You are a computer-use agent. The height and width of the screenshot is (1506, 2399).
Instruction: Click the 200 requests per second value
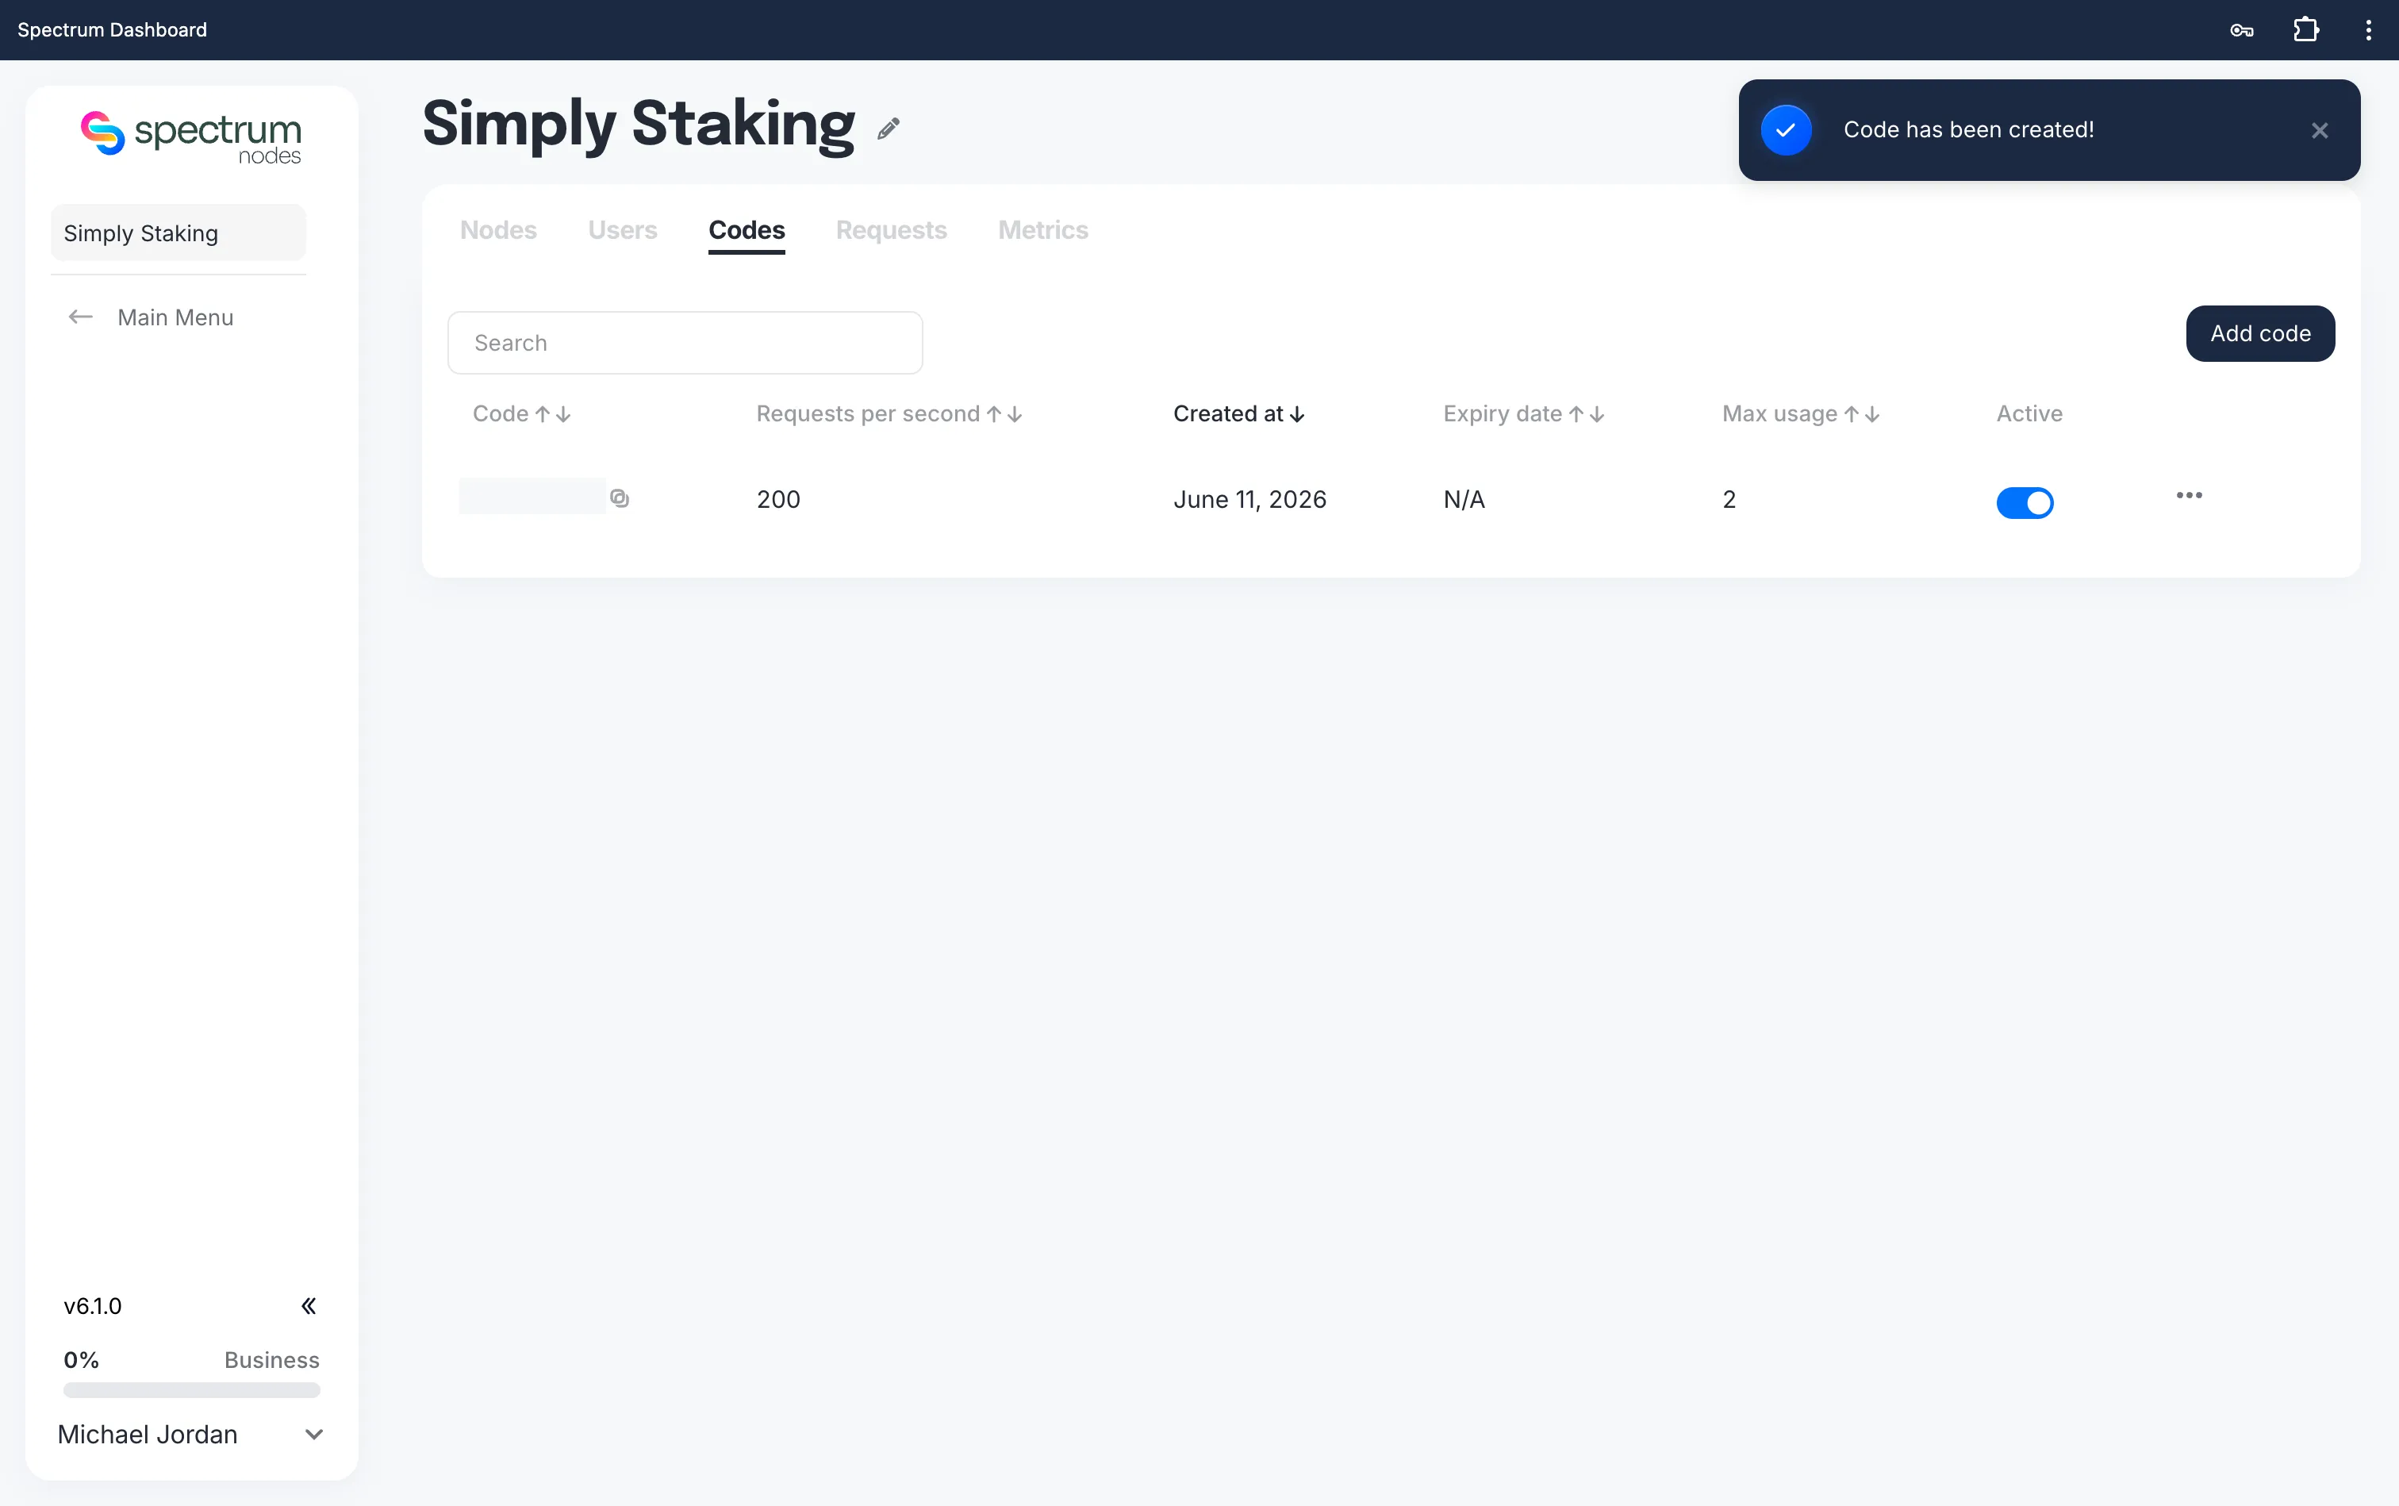(x=777, y=499)
